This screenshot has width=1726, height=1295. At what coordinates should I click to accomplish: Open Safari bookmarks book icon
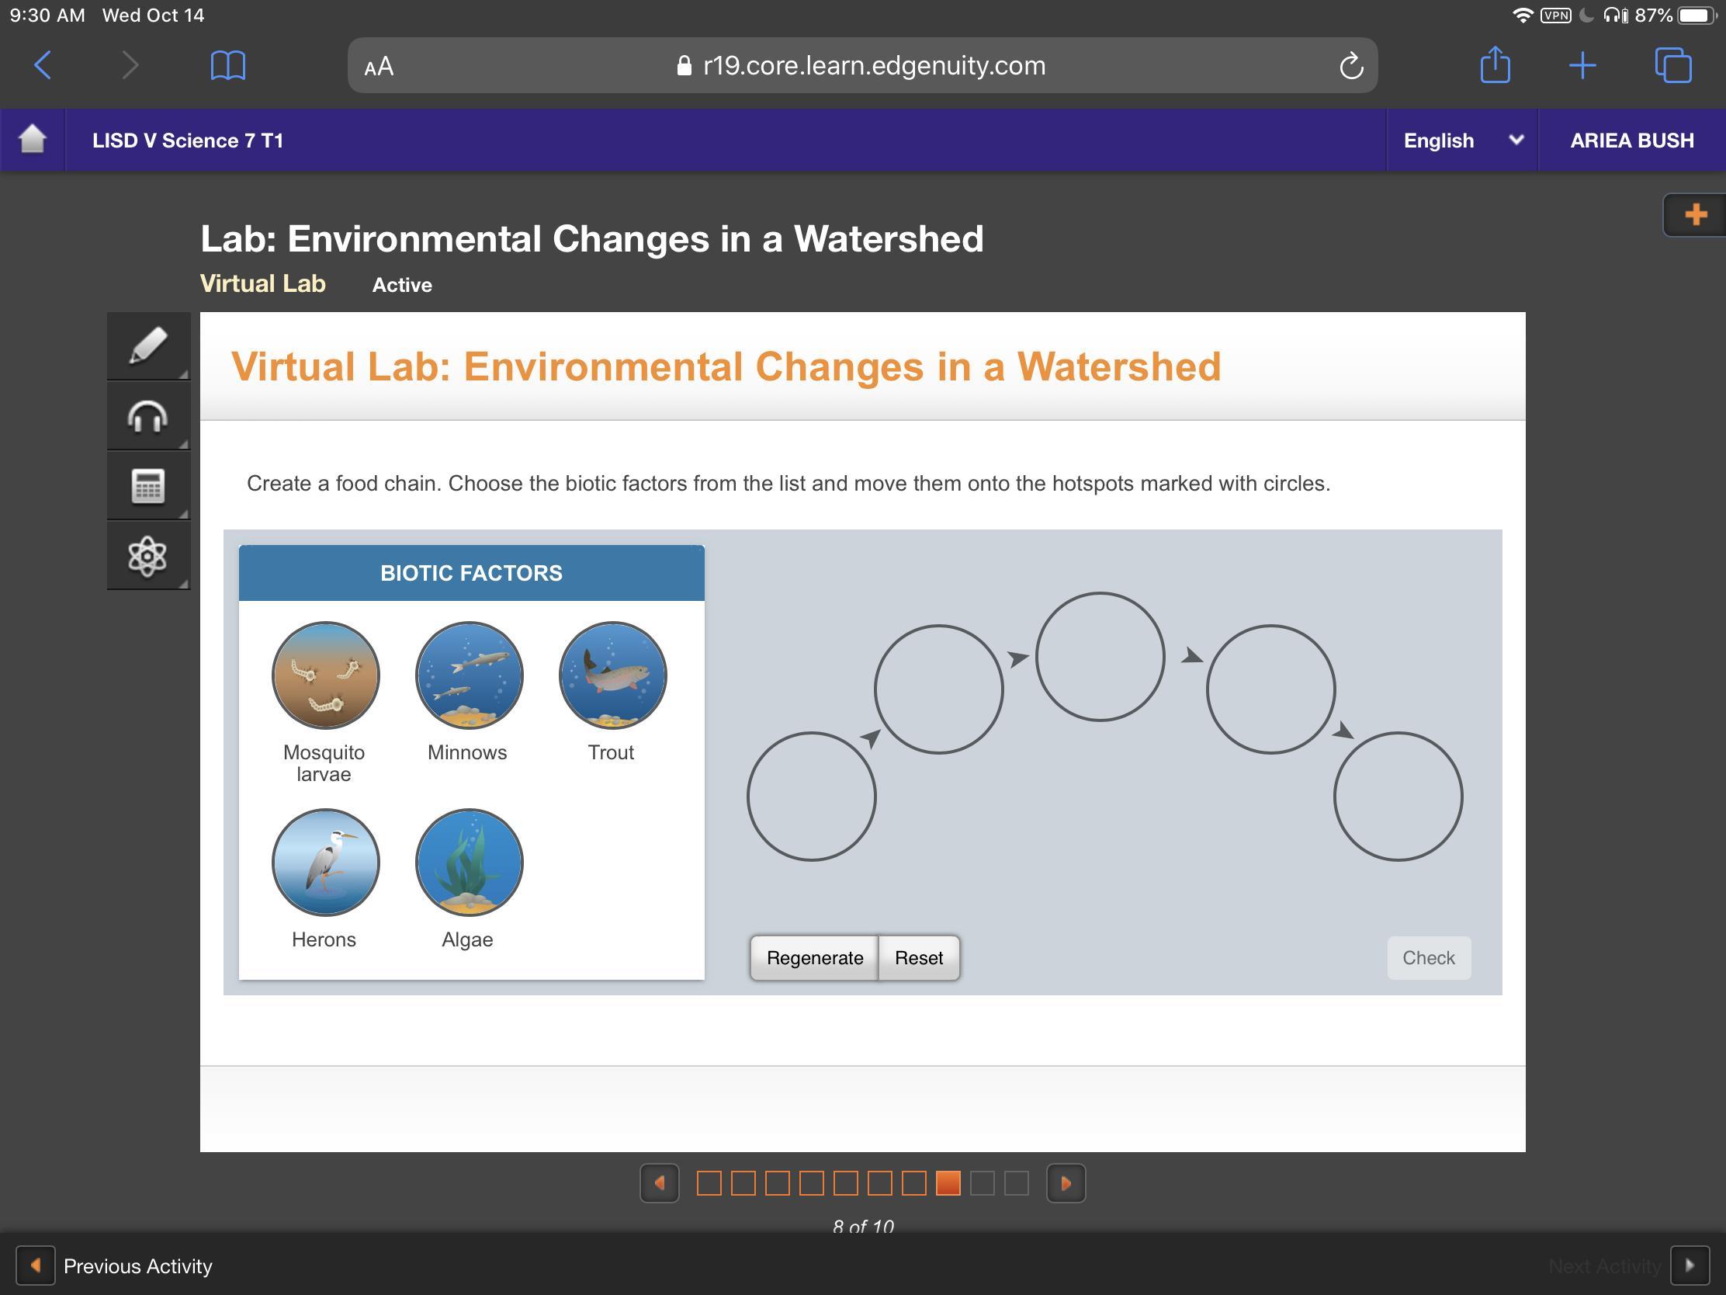(228, 64)
